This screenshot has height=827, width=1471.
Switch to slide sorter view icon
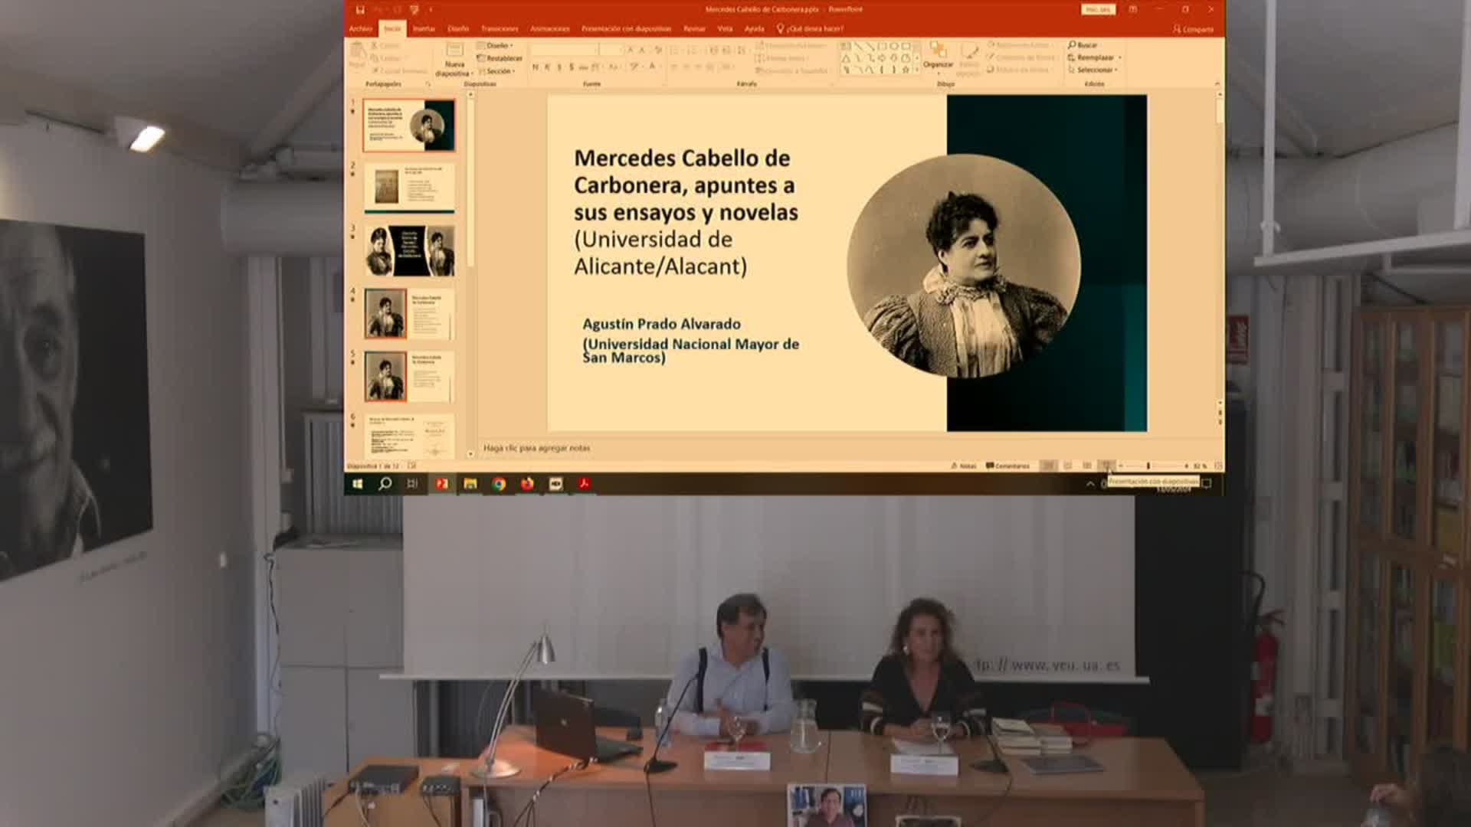click(1067, 466)
